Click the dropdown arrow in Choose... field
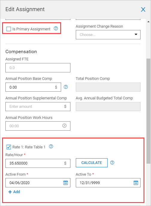The width and height of the screenshot is (151, 206). coord(136,35)
